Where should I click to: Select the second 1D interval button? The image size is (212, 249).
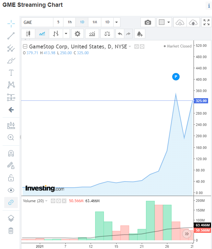pyautogui.click(x=107, y=22)
